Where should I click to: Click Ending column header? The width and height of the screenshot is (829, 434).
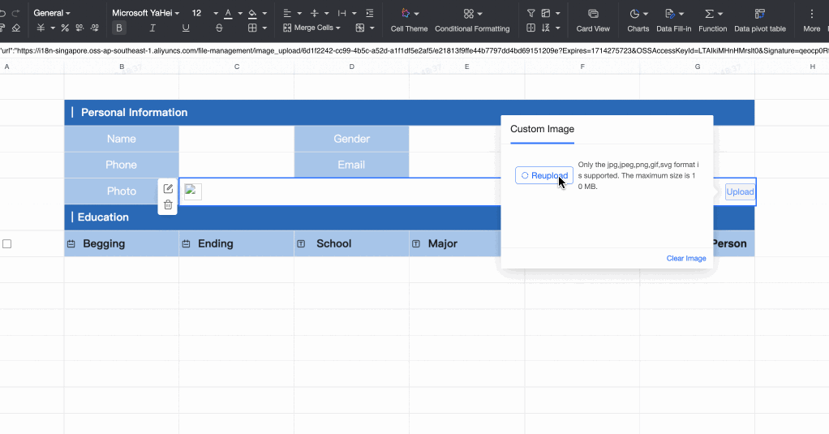pyautogui.click(x=237, y=243)
